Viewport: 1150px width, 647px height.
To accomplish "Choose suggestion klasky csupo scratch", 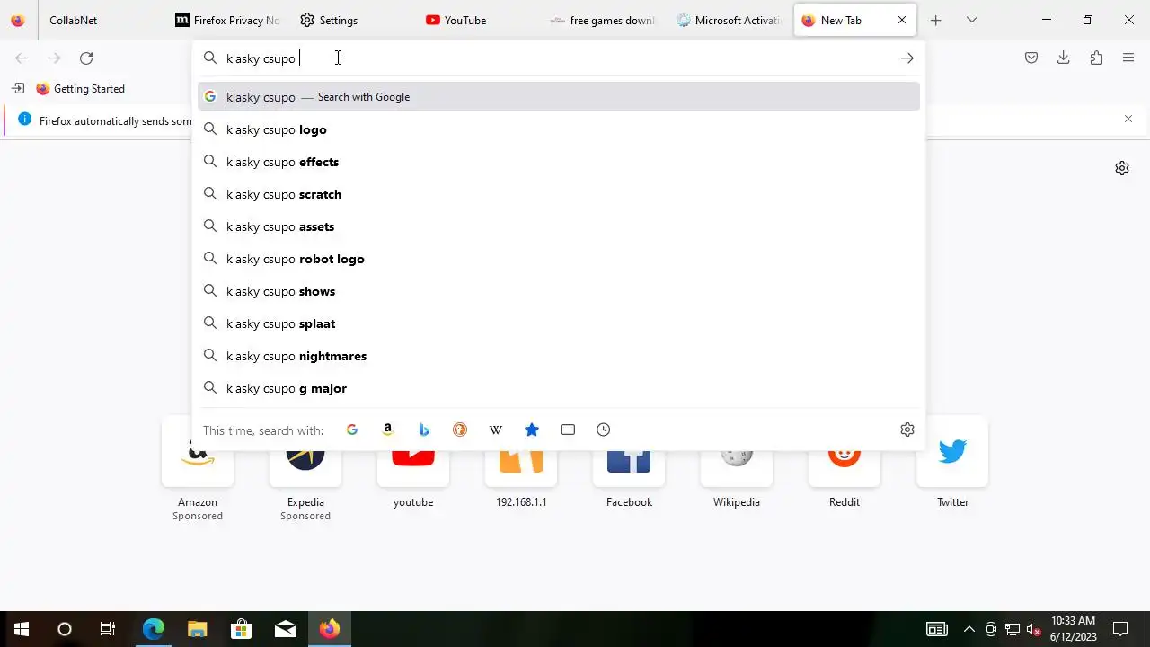I will pos(559,194).
